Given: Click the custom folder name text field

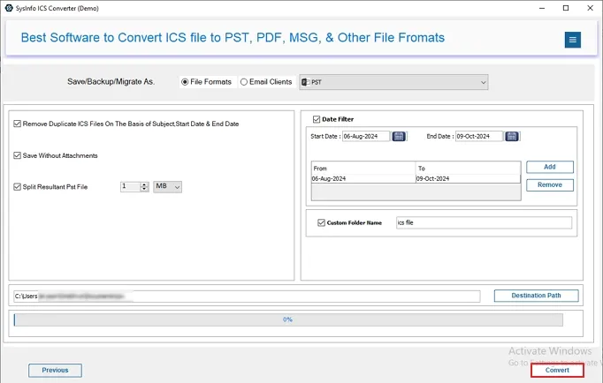Looking at the screenshot, I should click(x=484, y=222).
